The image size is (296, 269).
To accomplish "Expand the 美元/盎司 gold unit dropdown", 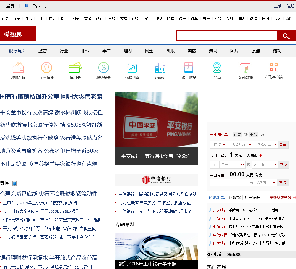I will click(260, 183).
